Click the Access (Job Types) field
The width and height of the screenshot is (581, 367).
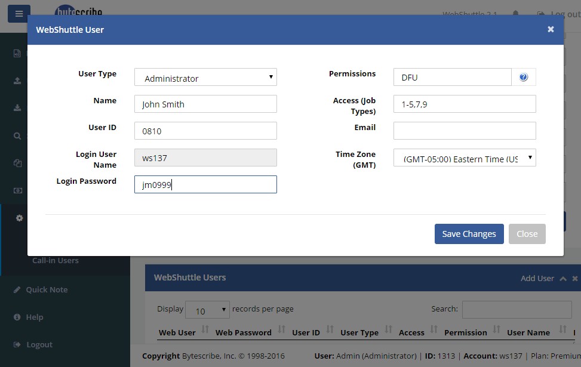pos(465,104)
